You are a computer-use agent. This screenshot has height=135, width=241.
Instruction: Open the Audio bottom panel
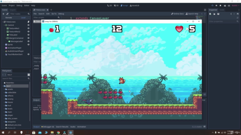pos(73,127)
